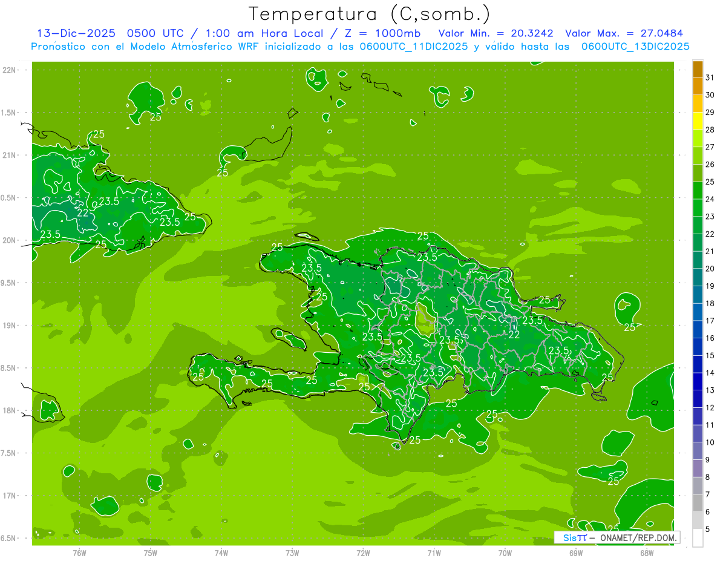Click the "68W" longitude axis label

tap(647, 553)
